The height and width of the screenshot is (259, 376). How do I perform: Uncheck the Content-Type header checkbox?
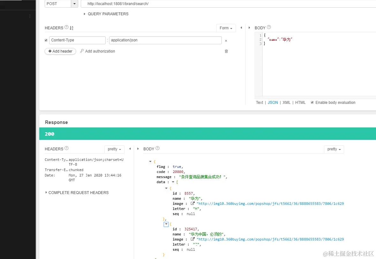[46, 40]
